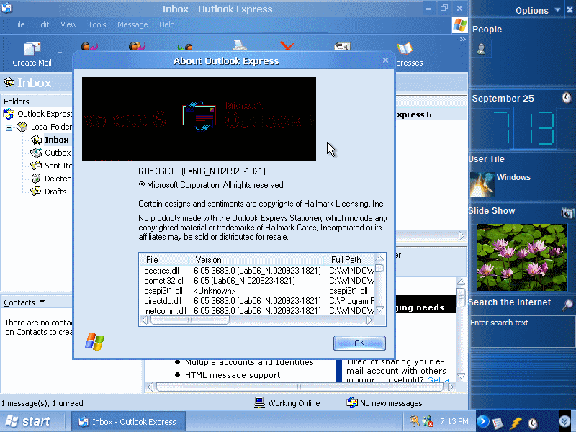
Task: Expand the toolbar overflow chevron
Action: click(x=462, y=40)
